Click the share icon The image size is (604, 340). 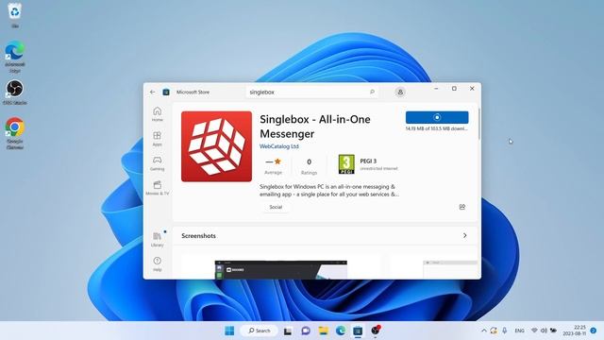click(462, 208)
